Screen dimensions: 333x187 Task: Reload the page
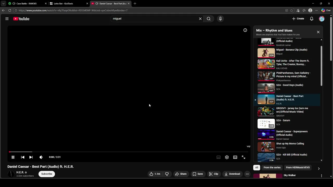[x=10, y=10]
